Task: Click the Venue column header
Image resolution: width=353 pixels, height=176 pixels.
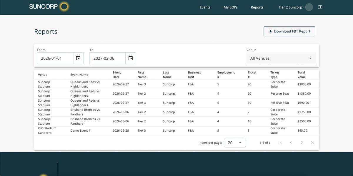Action: pyautogui.click(x=43, y=75)
